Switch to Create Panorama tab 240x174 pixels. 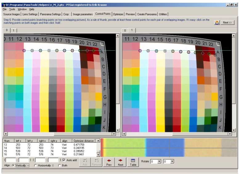pos(147,14)
